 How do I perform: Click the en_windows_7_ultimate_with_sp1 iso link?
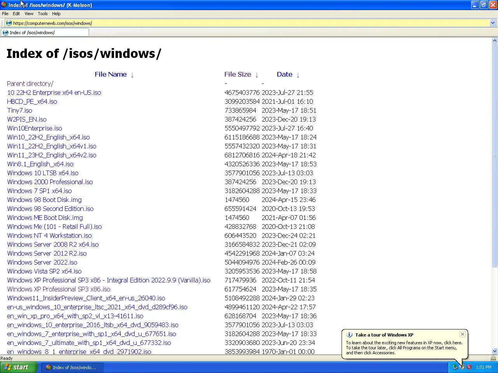(x=89, y=343)
